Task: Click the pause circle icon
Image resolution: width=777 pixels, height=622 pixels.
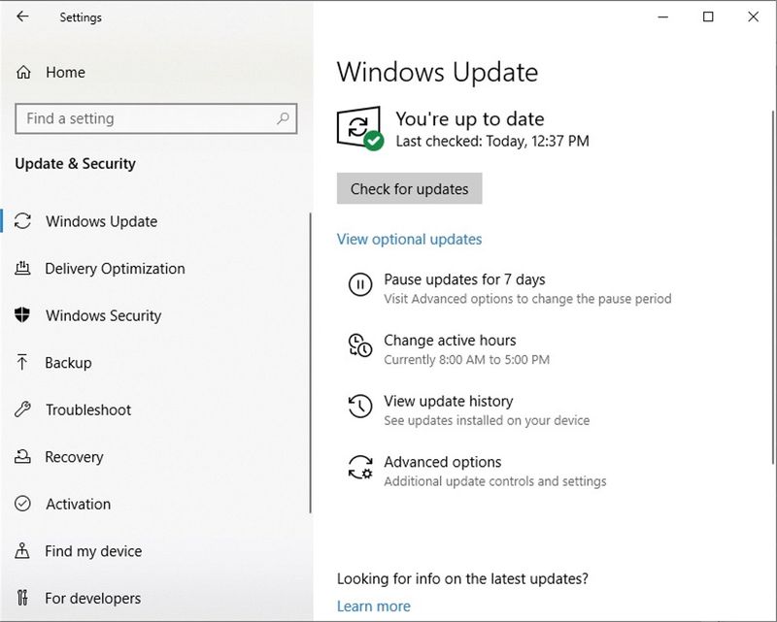Action: coord(360,284)
